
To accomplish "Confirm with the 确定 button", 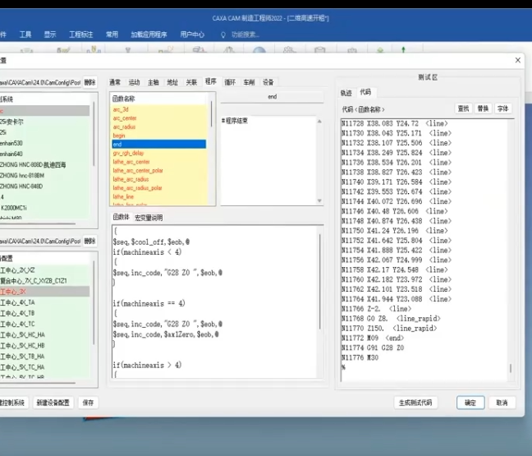I will [470, 403].
